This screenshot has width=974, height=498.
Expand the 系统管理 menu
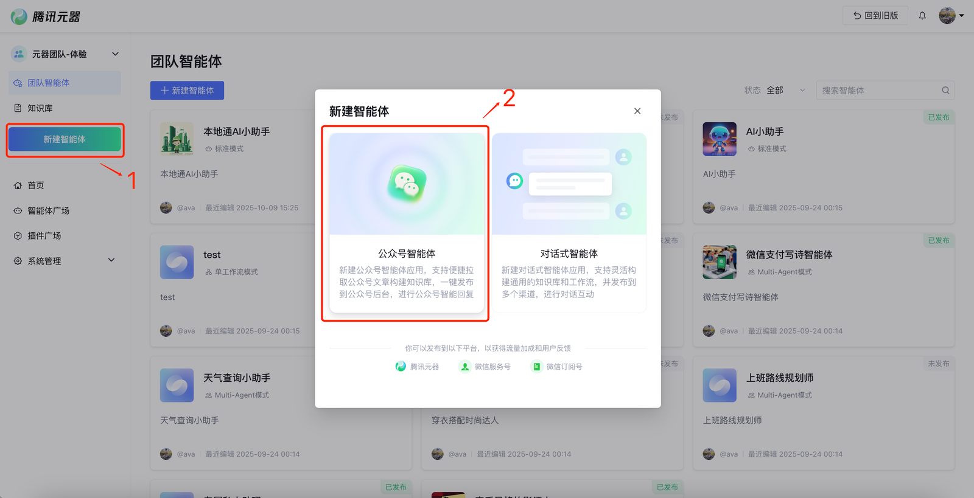pyautogui.click(x=111, y=260)
